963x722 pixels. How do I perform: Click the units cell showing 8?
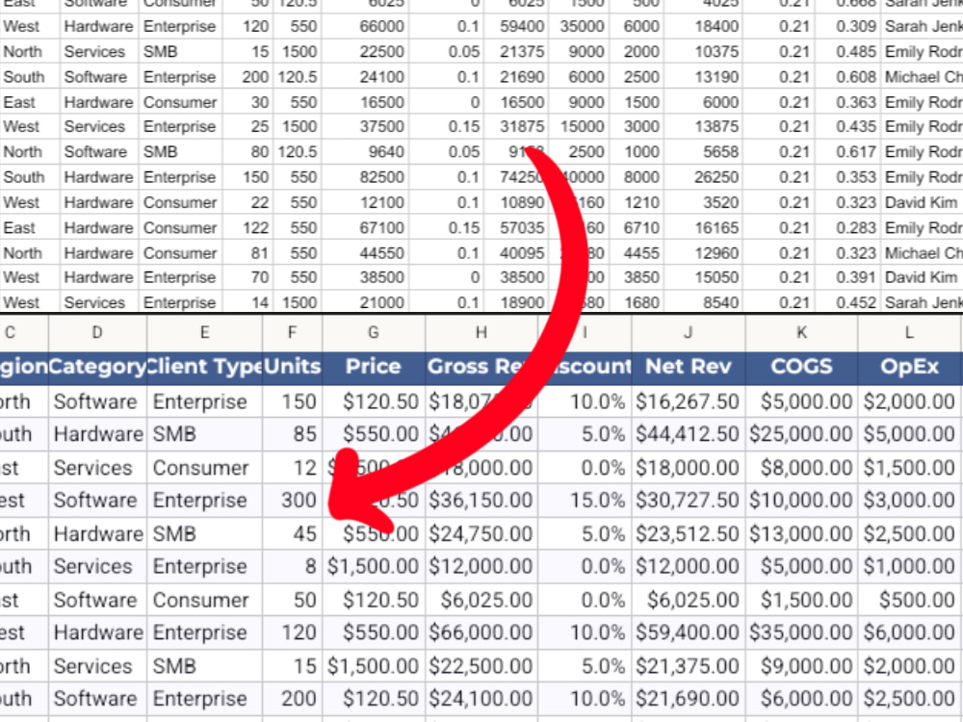click(x=293, y=567)
